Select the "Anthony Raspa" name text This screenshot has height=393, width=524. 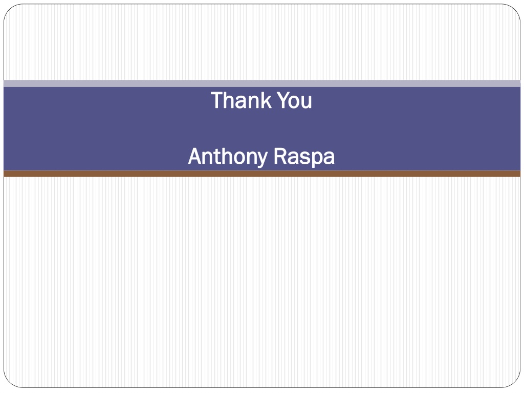pyautogui.click(x=261, y=157)
